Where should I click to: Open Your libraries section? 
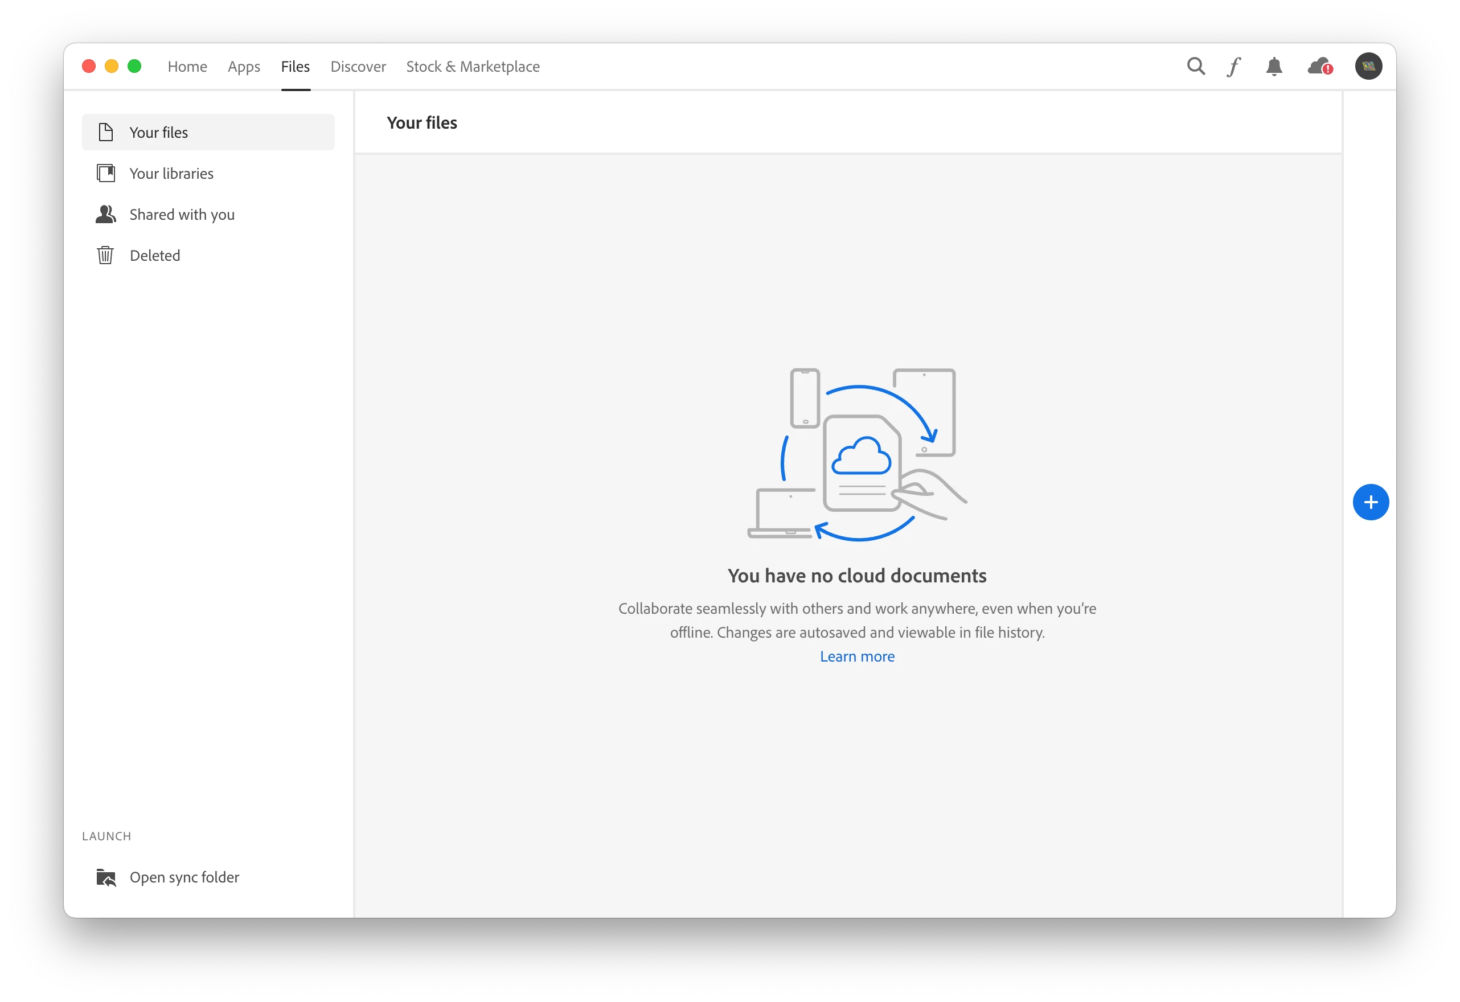click(171, 174)
